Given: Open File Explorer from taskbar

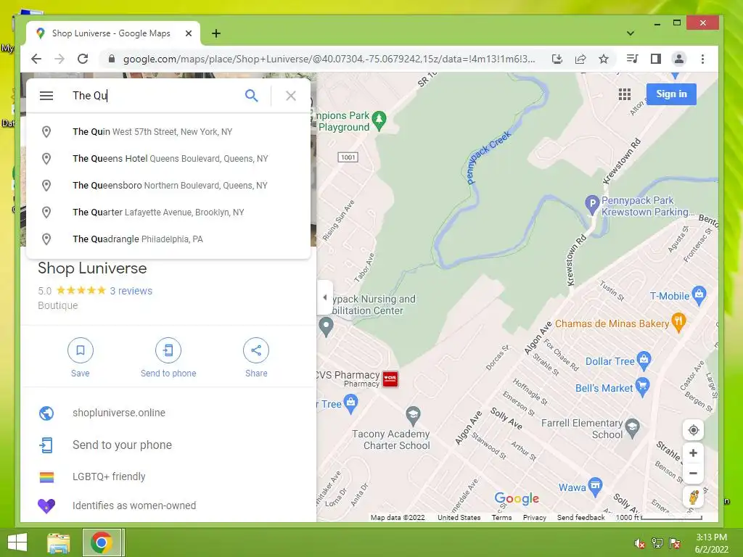Looking at the screenshot, I should tap(59, 542).
